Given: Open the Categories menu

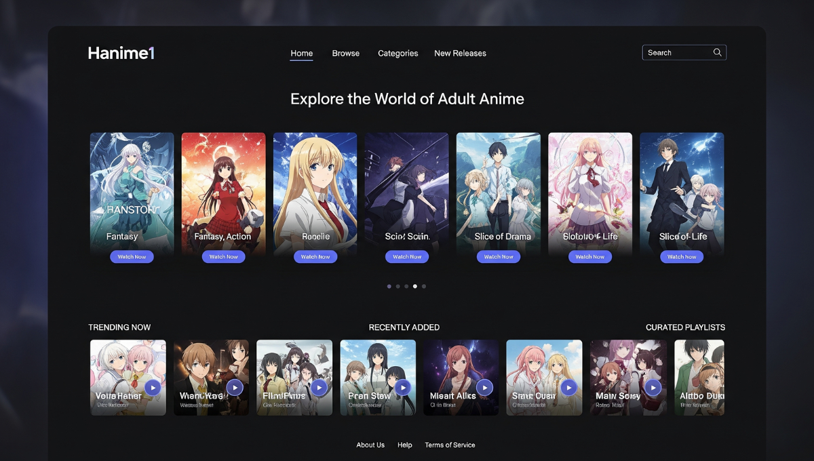Looking at the screenshot, I should click(x=398, y=54).
